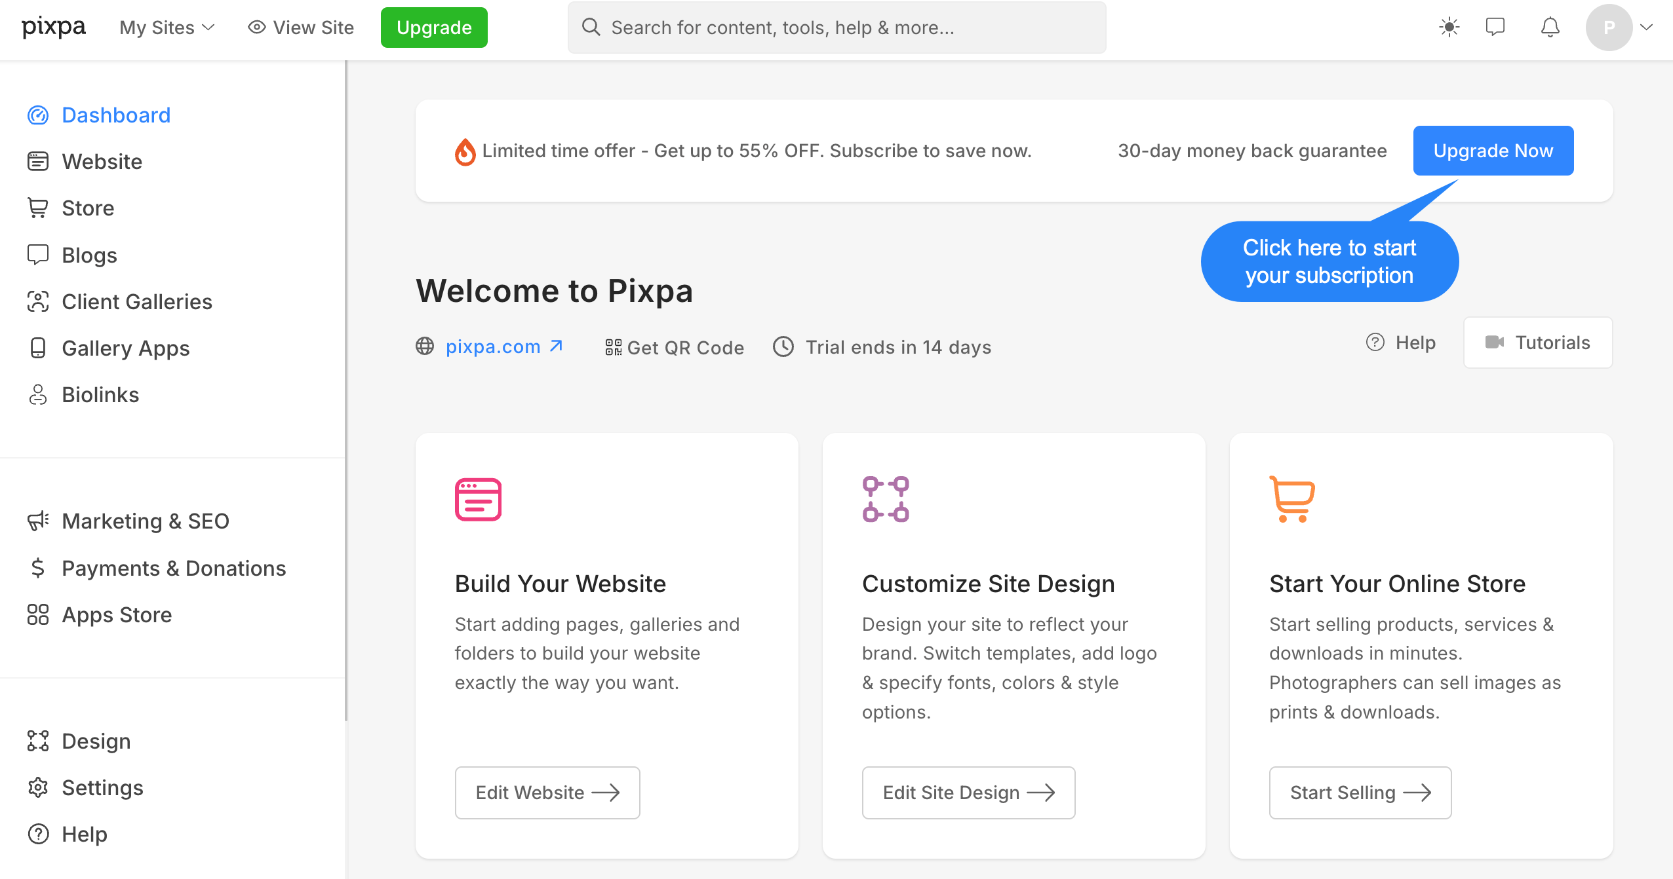Click the Get QR Code icon
The height and width of the screenshot is (879, 1673).
613,347
